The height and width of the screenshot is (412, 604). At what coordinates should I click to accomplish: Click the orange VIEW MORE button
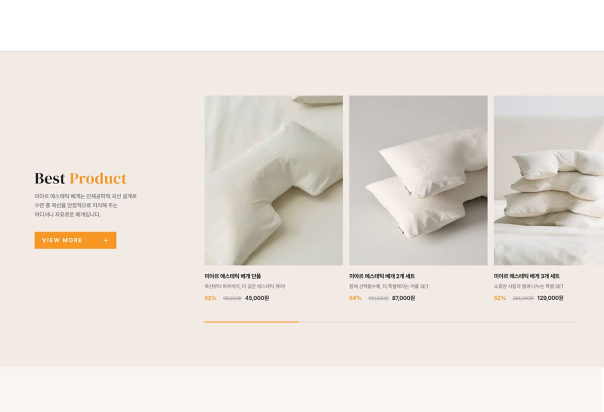[75, 240]
